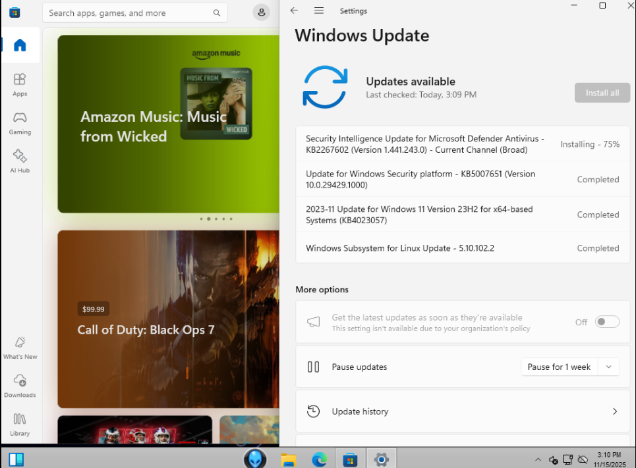Click the Microsoft Store logo icon

click(14, 13)
